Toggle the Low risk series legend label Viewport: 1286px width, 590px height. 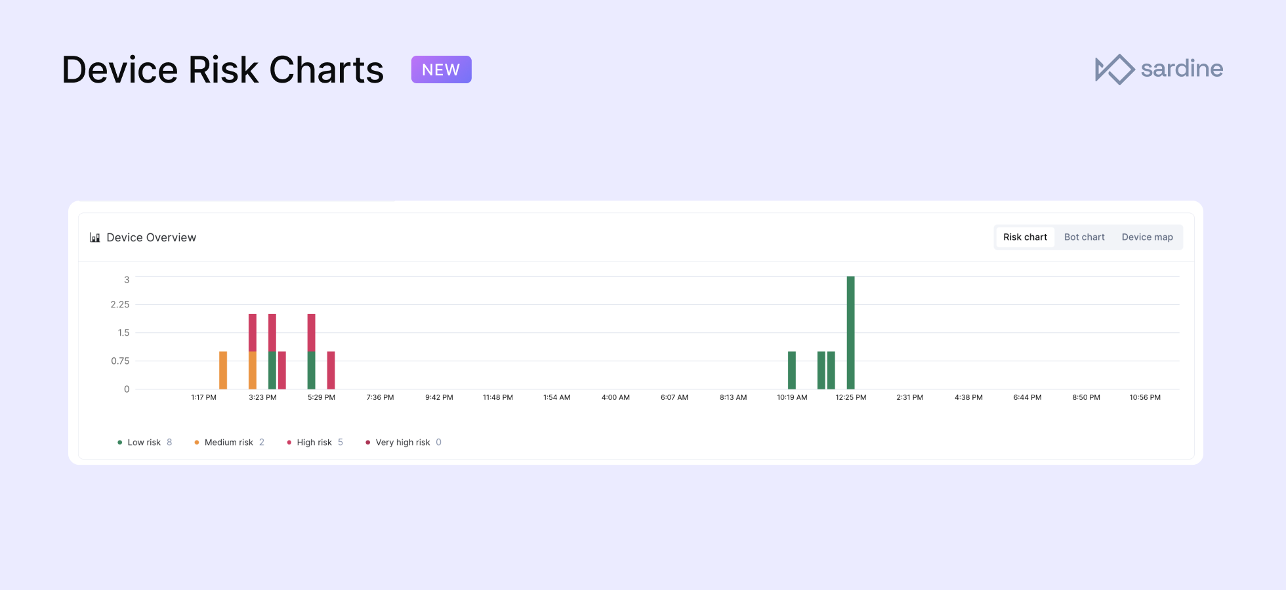coord(144,442)
